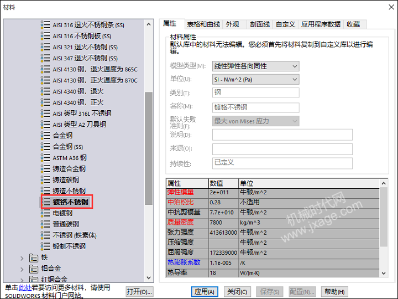Click the material icon beside 铸造合金钢
The image size is (398, 299).
[x=45, y=168]
